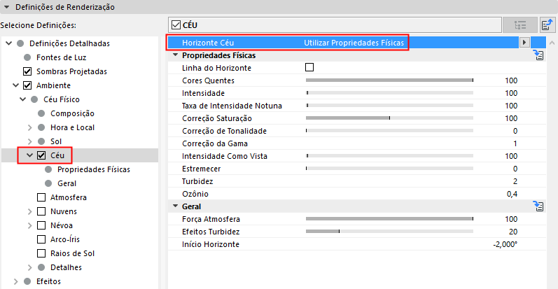Collapse the Propriedades Físicas section
This screenshot has height=289, width=558.
coord(175,55)
